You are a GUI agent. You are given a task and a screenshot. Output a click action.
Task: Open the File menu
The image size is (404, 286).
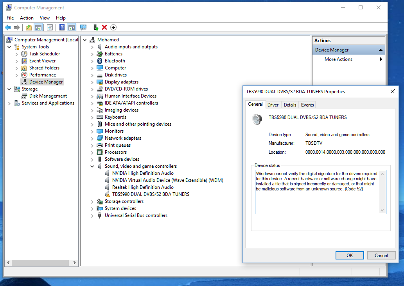[10, 18]
